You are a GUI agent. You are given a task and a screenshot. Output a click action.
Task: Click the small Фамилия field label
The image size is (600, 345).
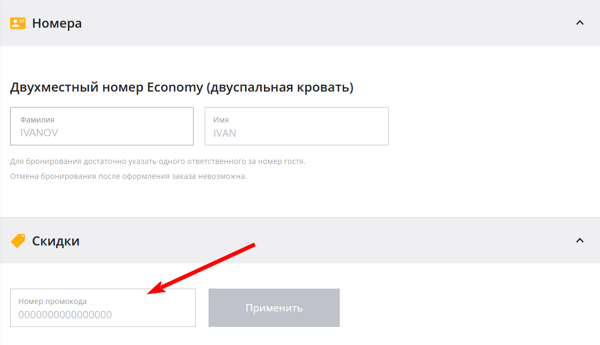(37, 120)
